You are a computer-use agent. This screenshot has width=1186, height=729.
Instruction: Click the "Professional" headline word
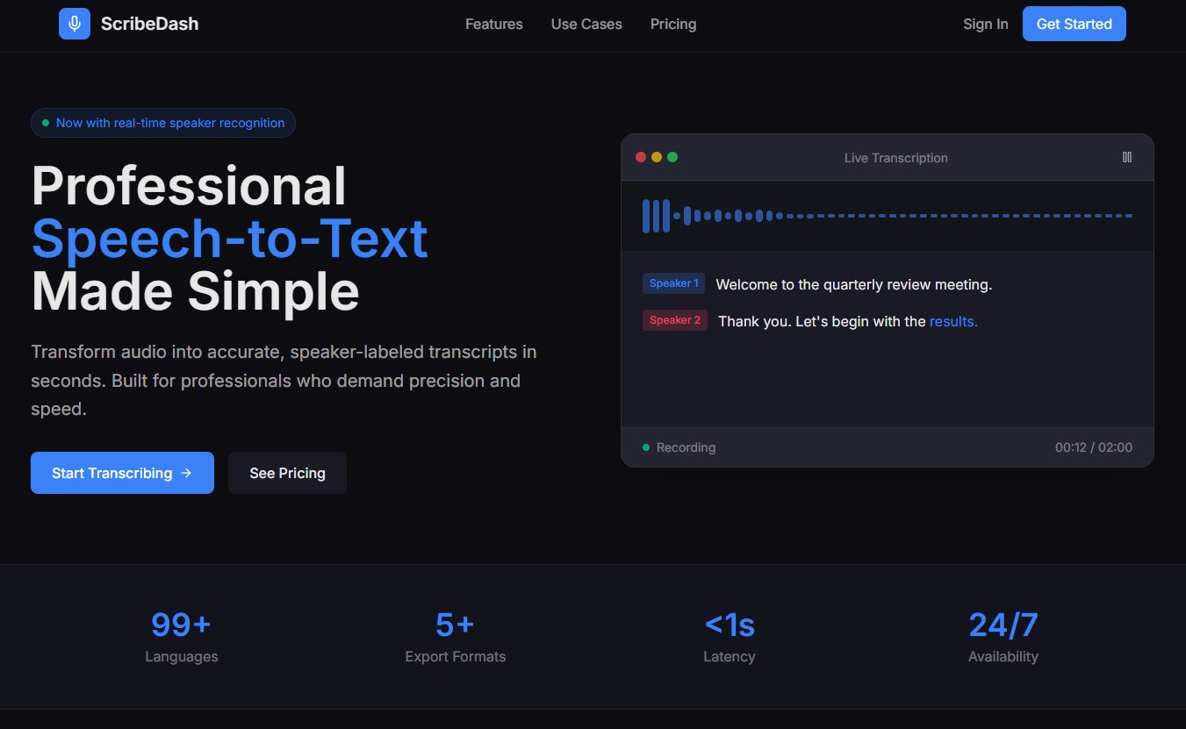pyautogui.click(x=189, y=186)
